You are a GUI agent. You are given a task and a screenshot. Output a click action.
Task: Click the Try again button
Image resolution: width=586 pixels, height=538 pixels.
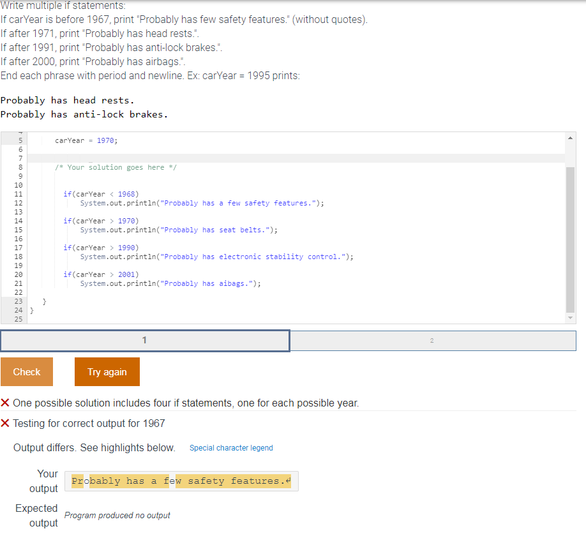[107, 371]
